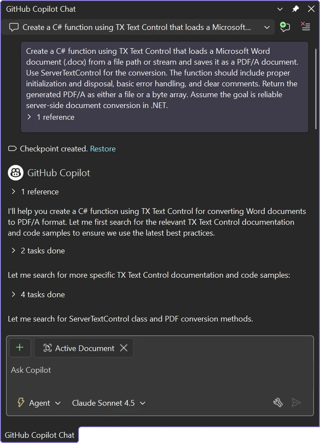Clear the chat history list
The width and height of the screenshot is (320, 443).
(305, 26)
